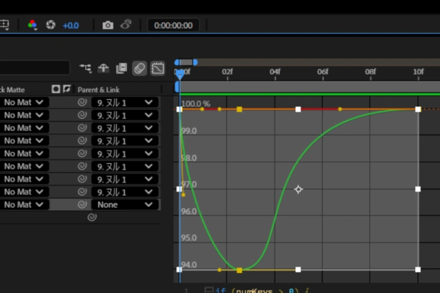Select the yellow keyframe at the 94.0 value
Viewport: 440px width, 293px height.
coord(240,270)
